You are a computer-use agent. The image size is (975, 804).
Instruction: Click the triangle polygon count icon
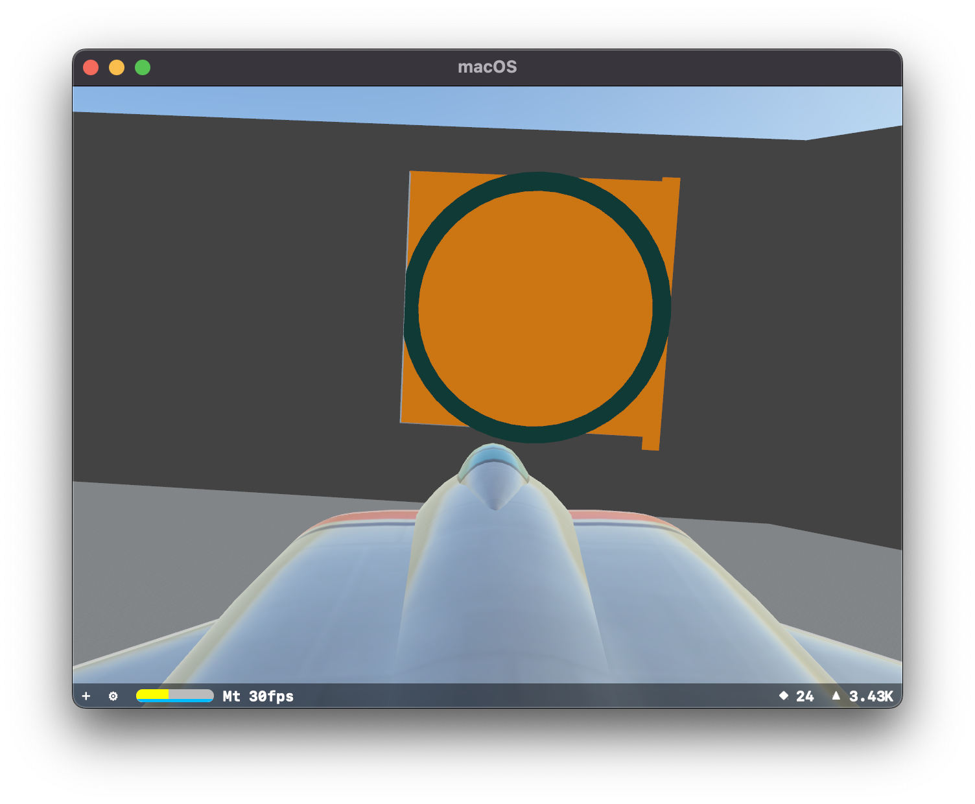[836, 695]
